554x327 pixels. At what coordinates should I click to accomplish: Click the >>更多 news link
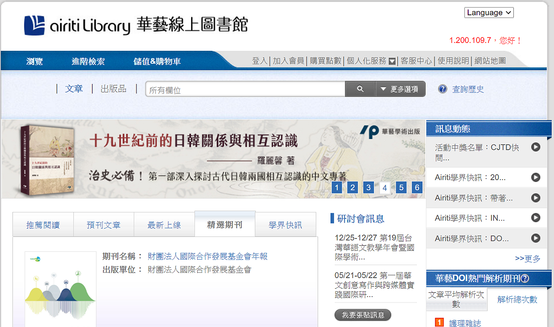point(528,259)
